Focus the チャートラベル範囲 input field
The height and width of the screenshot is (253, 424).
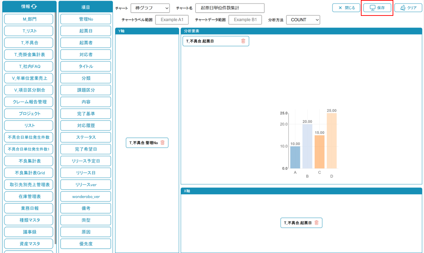[x=172, y=20]
